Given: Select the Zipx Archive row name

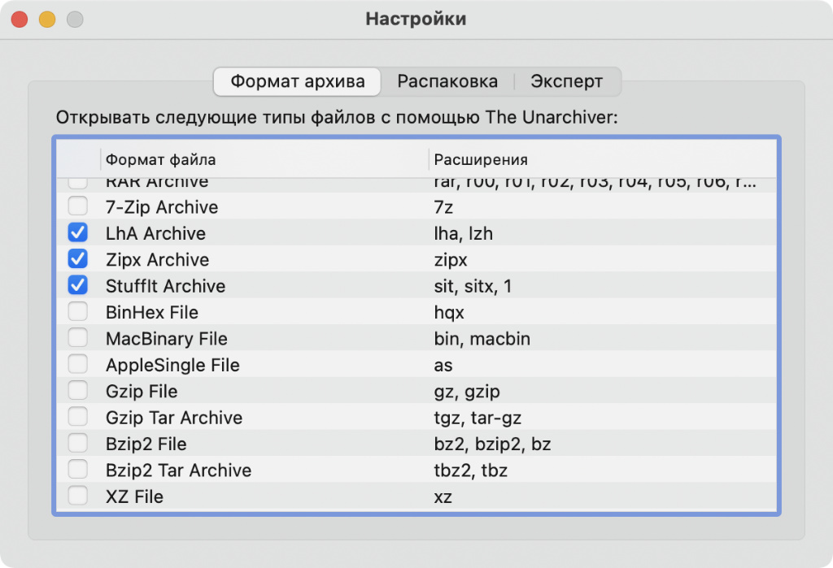Looking at the screenshot, I should click(x=157, y=260).
